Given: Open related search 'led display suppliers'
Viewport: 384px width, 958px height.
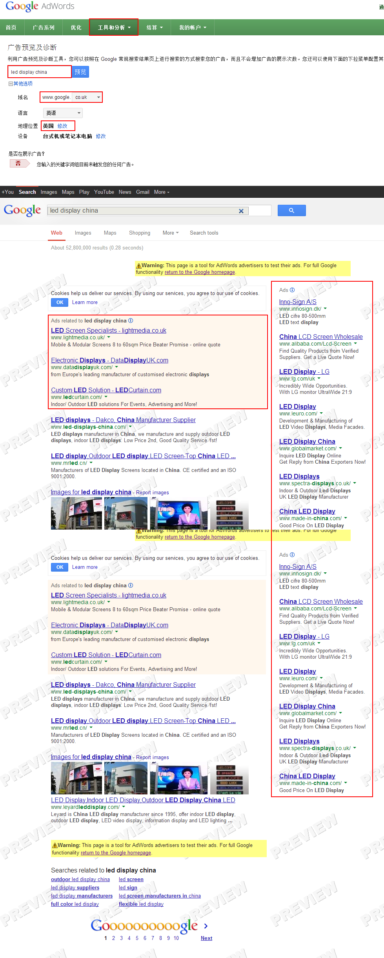Looking at the screenshot, I should coord(75,887).
